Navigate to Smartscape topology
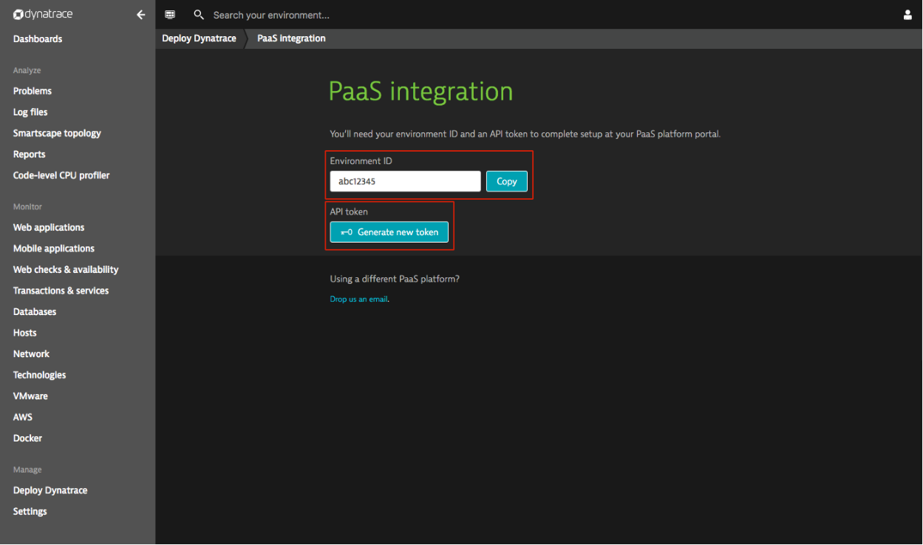The image size is (923, 545). click(x=57, y=133)
